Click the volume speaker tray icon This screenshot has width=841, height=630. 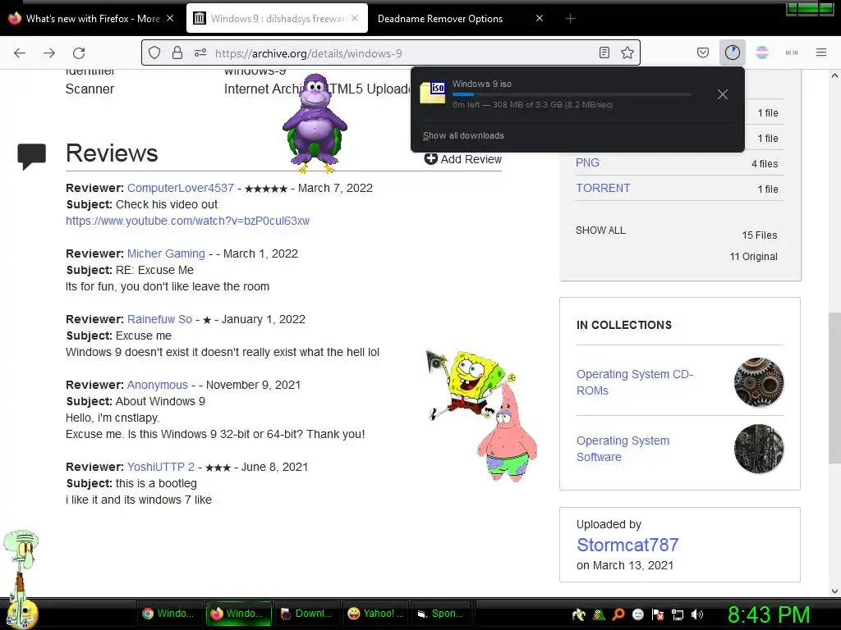pyautogui.click(x=697, y=614)
